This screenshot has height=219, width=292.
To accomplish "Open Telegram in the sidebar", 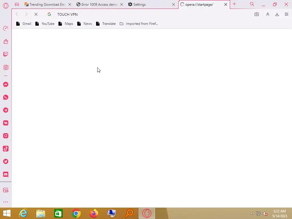I will click(x=6, y=110).
